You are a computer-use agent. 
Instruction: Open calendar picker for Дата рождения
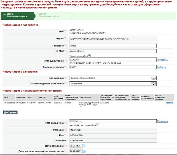pos(84,146)
